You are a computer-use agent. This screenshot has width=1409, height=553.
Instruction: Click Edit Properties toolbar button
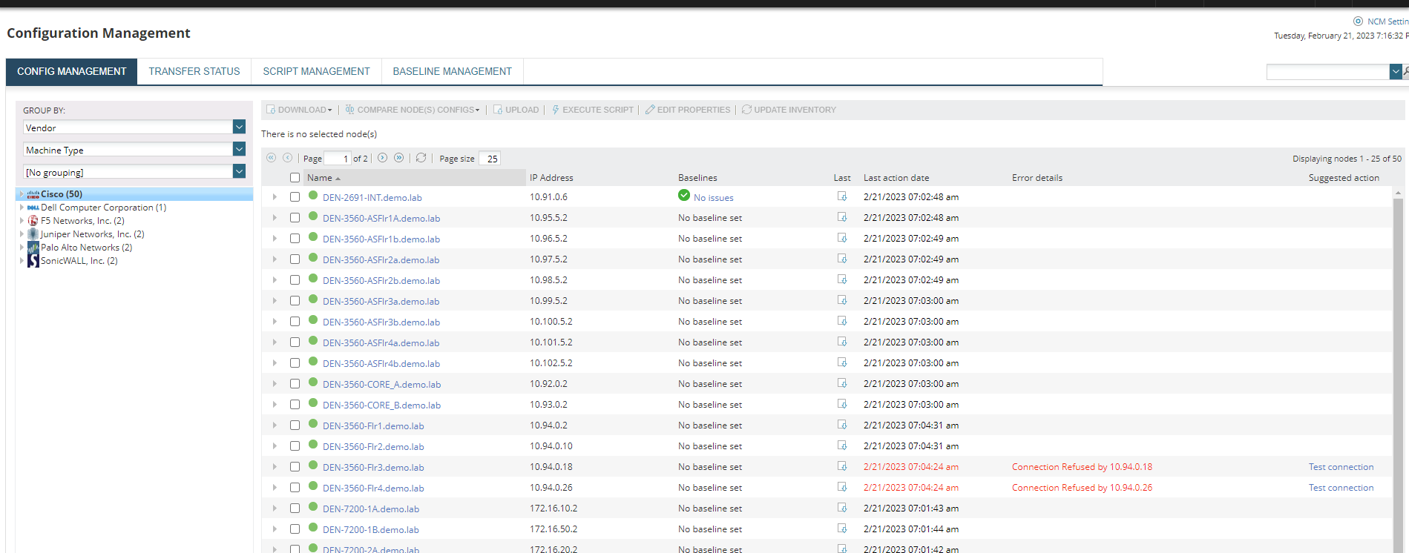tap(688, 110)
